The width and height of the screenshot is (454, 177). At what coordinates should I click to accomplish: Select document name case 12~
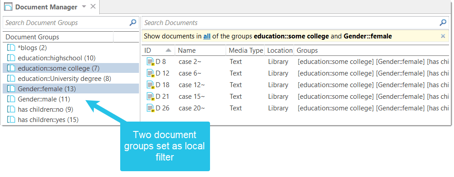(x=192, y=85)
